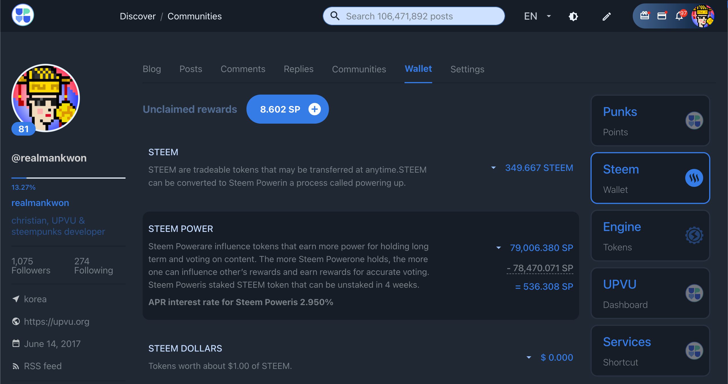Click the voting power 13.27% progress bar

coord(68,178)
